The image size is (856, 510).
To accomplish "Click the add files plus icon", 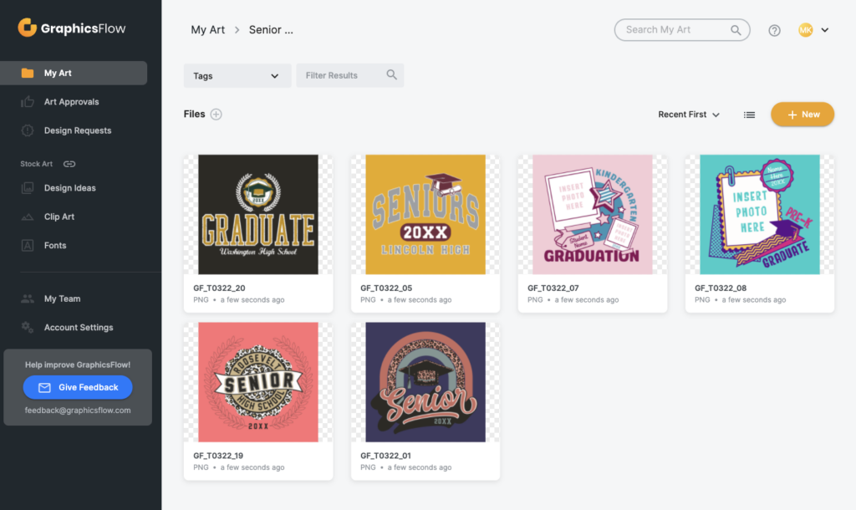I will pos(216,115).
